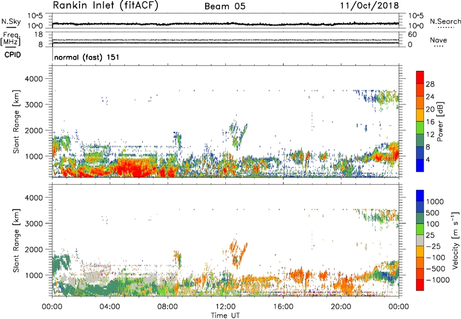Click the Time UT axis title
Image resolution: width=461 pixels, height=319 pixels.
[225, 316]
